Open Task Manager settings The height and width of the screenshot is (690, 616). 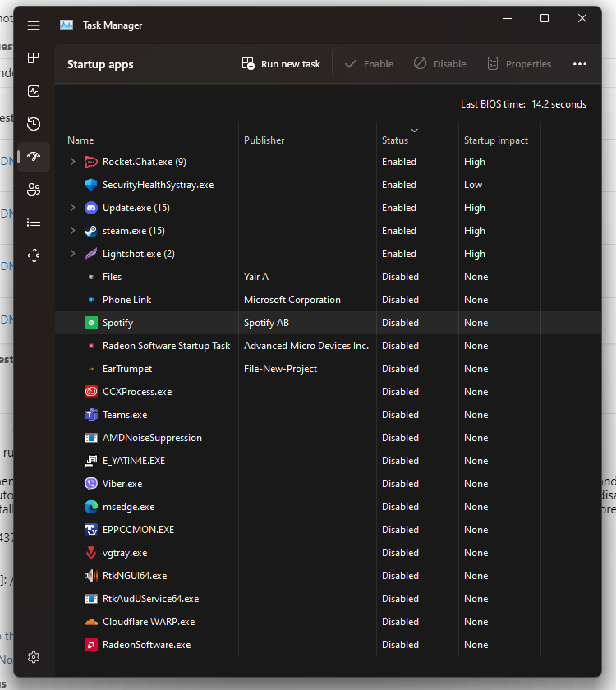[x=33, y=657]
